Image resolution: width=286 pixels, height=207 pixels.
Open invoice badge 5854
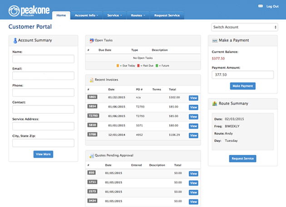click(92, 106)
